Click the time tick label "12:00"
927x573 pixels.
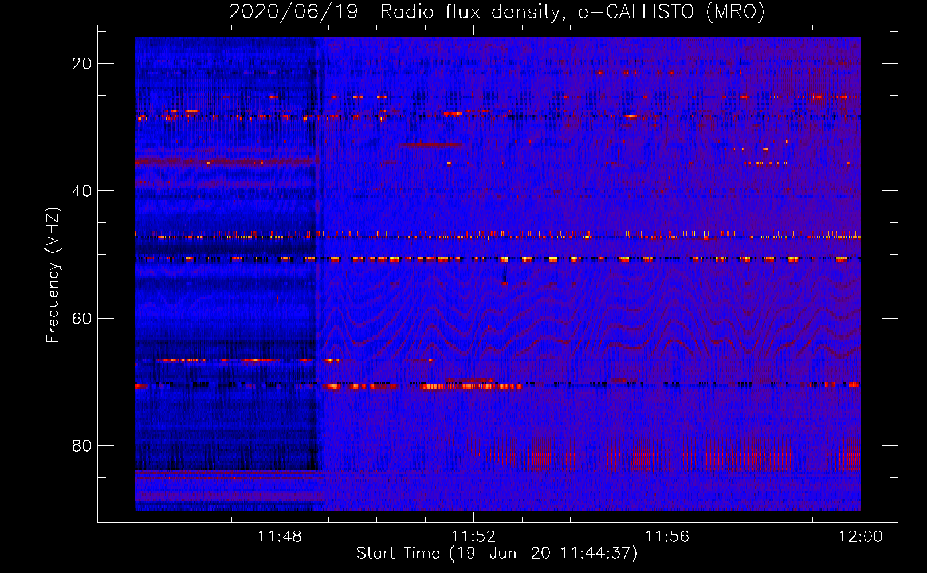click(861, 537)
